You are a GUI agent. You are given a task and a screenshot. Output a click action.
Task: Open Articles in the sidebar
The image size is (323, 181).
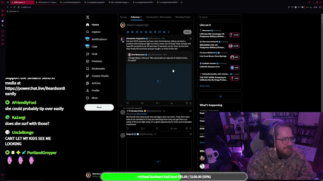point(93,83)
